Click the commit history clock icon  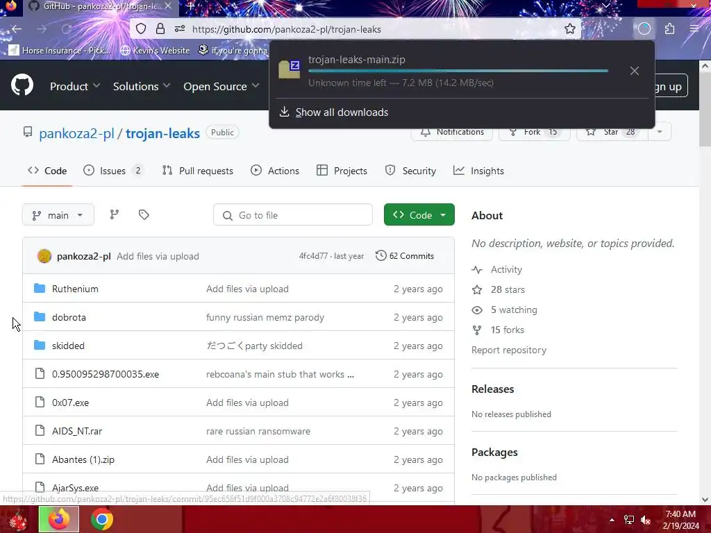(381, 255)
